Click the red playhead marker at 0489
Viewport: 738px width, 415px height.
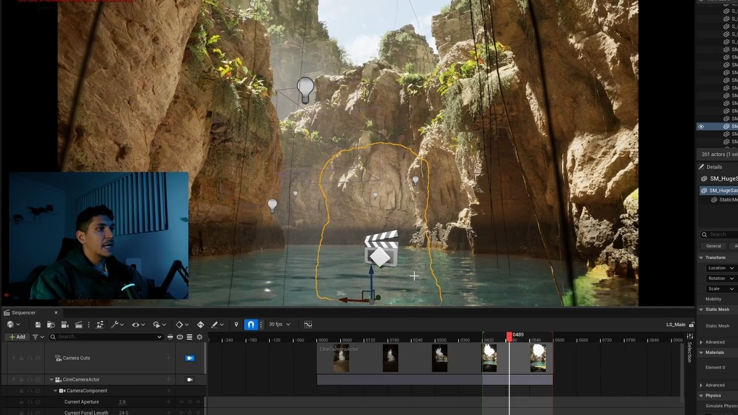509,336
